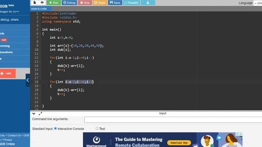The width and height of the screenshot is (262, 147).
Task: Click on 'int main()' code line
Action: tap(52, 29)
